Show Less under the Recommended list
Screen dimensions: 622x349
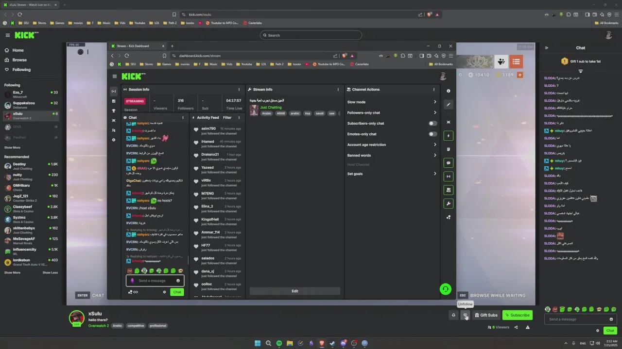pyautogui.click(x=50, y=272)
